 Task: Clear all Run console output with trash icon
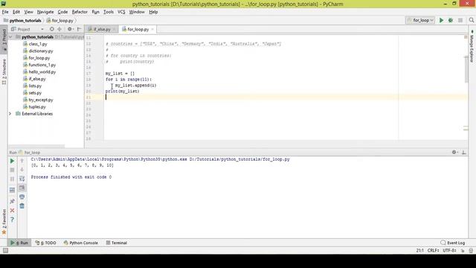point(22,206)
